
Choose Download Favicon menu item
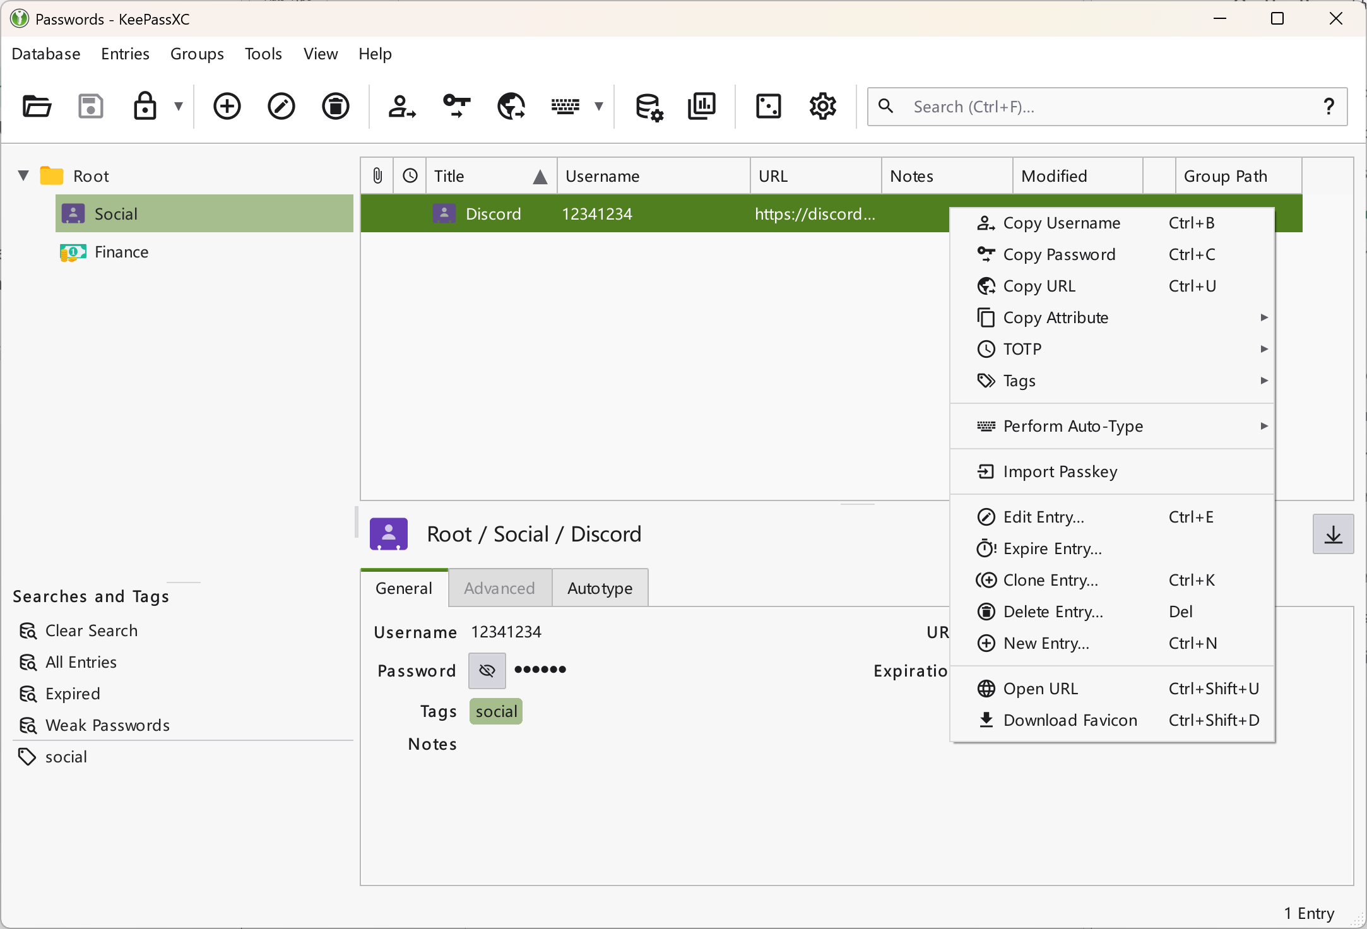(x=1112, y=720)
